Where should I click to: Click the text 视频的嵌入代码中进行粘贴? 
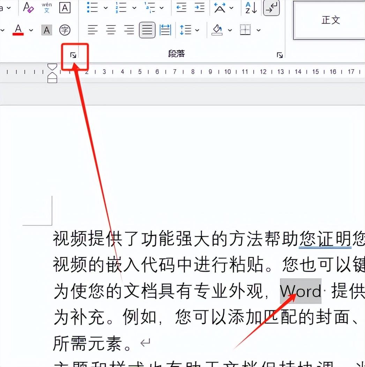158,265
